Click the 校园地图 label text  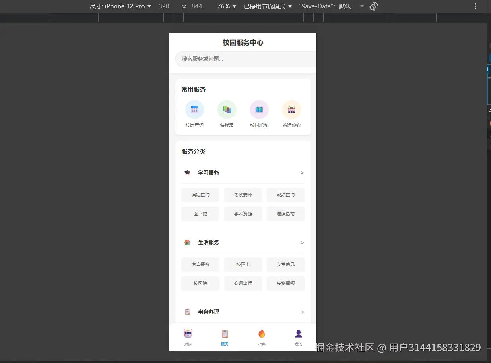coord(259,125)
